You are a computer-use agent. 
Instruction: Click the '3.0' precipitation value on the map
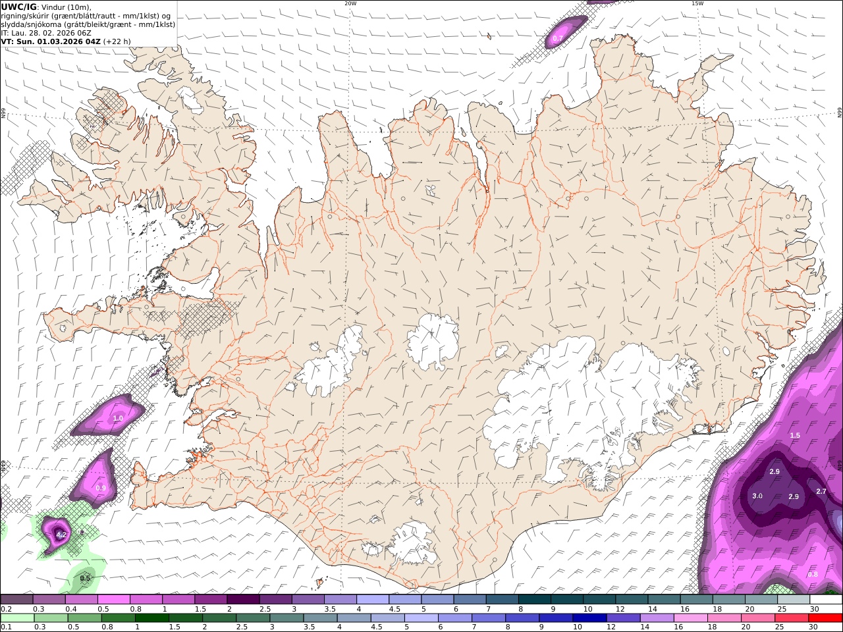pos(757,496)
